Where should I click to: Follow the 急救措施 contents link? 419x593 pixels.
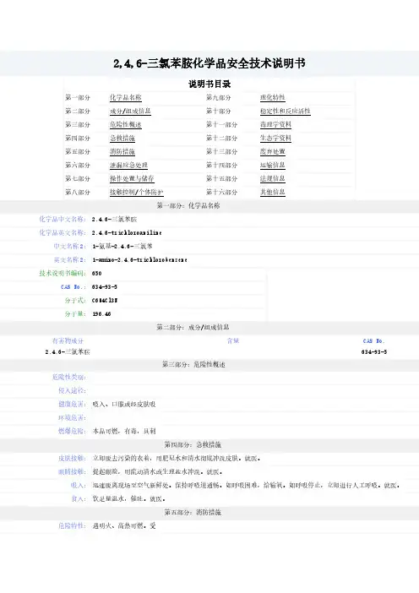(122, 139)
